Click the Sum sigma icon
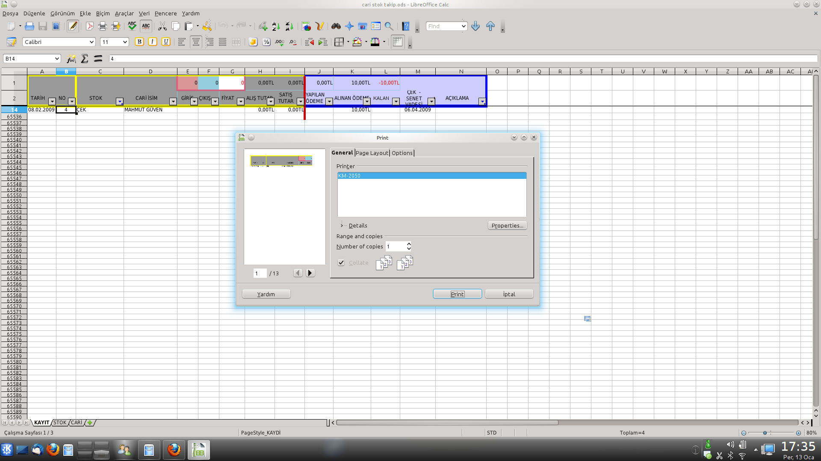821x461 pixels. 85,59
